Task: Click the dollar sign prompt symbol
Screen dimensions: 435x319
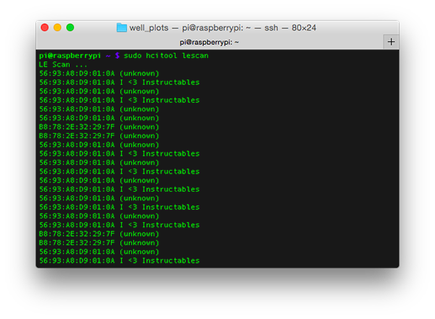Action: (116, 56)
